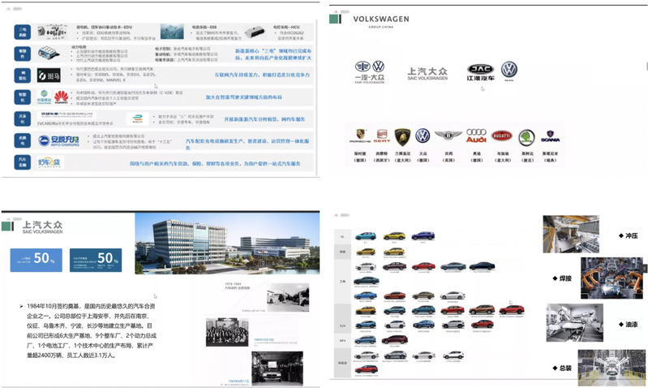This screenshot has height=388, width=648.
Task: Click the Lamborghini shield logo
Action: pyautogui.click(x=402, y=137)
